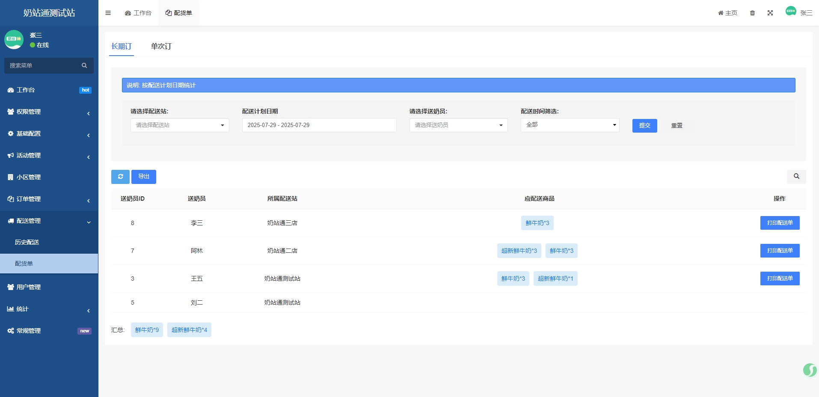
Task: Toggle fullscreen with the expand icon
Action: tap(770, 13)
